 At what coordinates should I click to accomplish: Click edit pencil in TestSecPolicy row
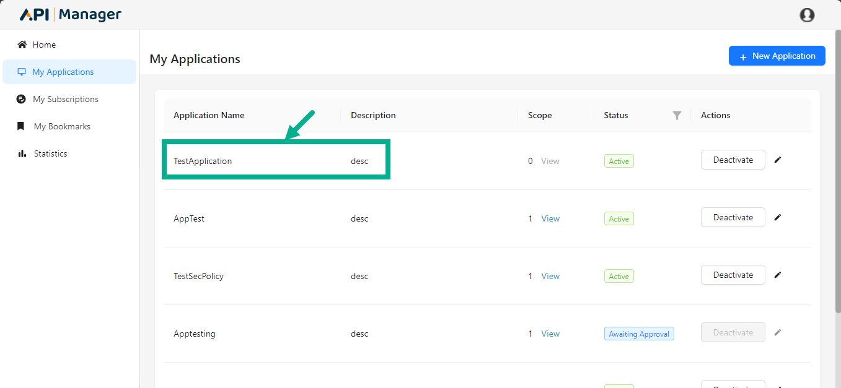pyautogui.click(x=778, y=275)
